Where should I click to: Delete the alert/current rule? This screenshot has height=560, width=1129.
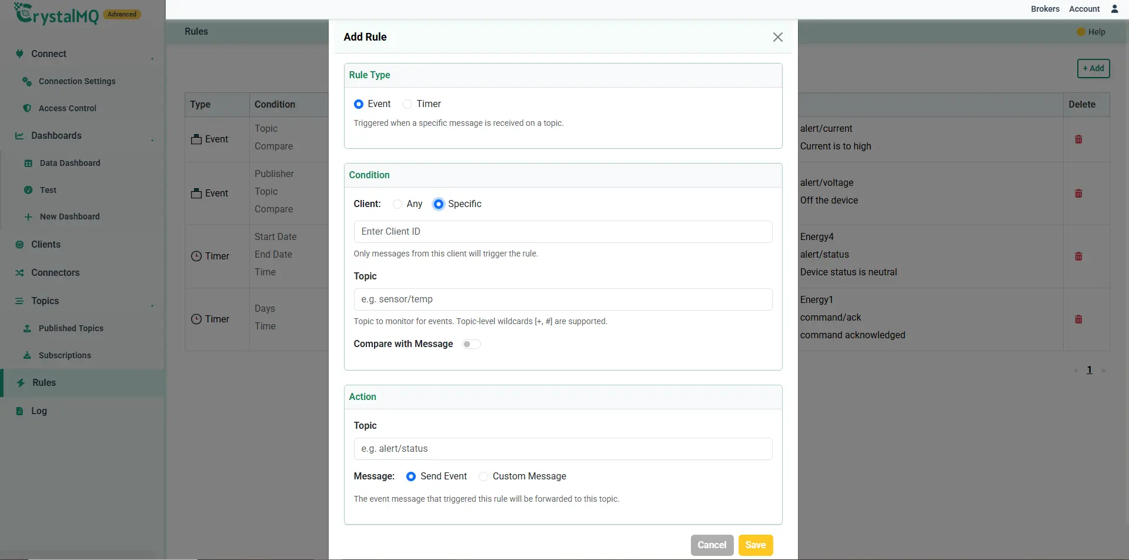[1078, 139]
